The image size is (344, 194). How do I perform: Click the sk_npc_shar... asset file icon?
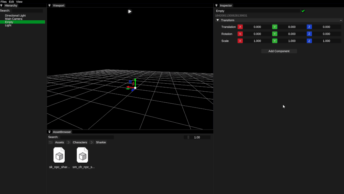[59, 155]
